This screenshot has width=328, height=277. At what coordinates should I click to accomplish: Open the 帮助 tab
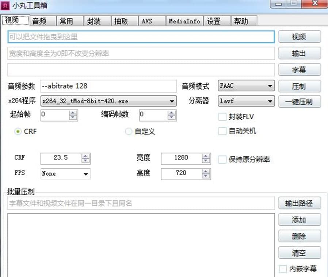pyautogui.click(x=244, y=21)
